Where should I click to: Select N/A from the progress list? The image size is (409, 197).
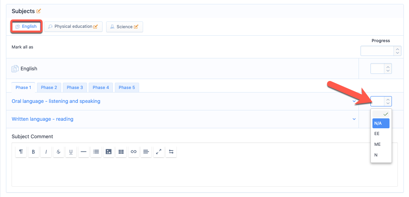[380, 124]
